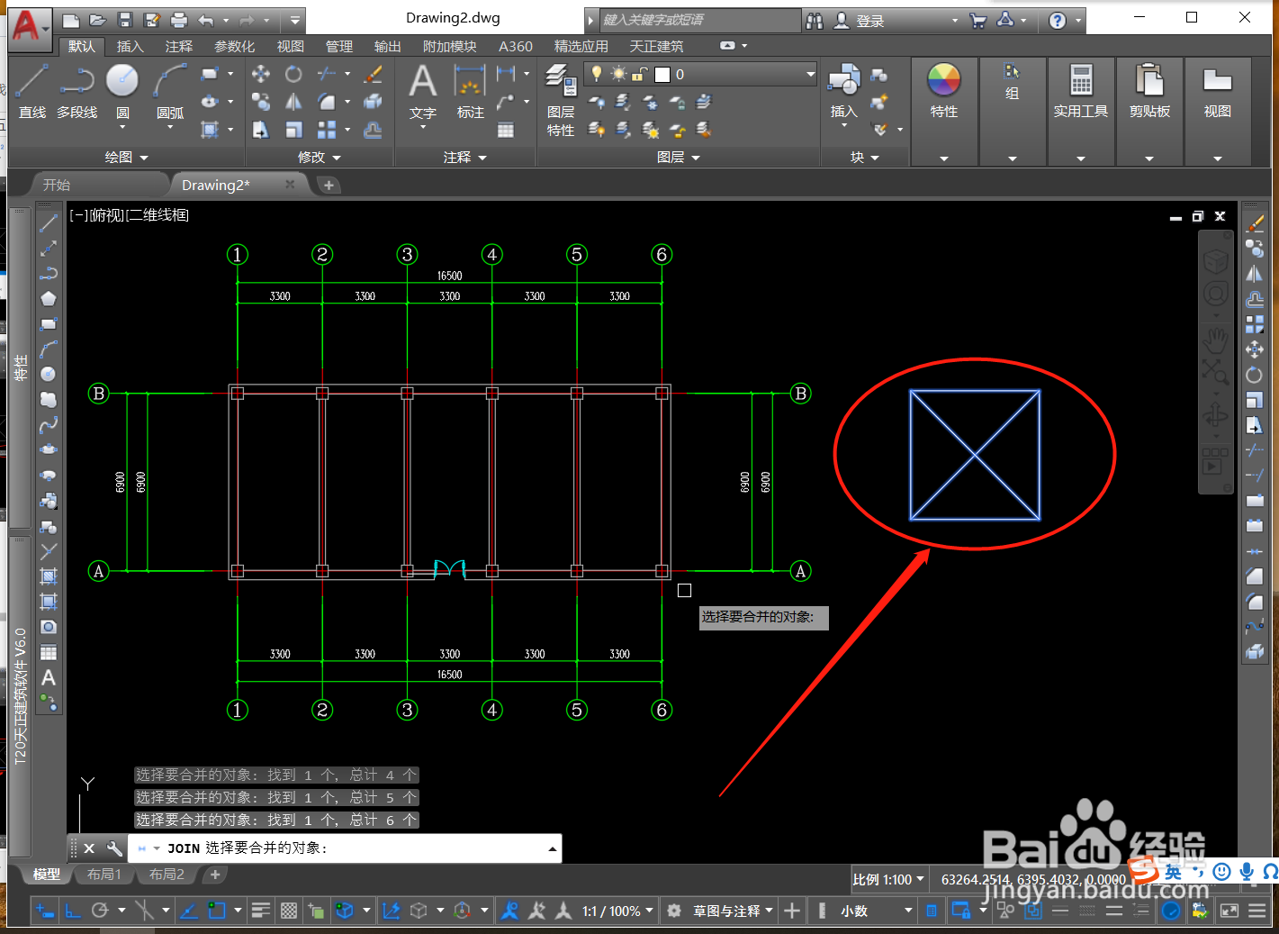Expand the Annotation (注释) panel dropdown
Viewport: 1279px width, 934px height.
[465, 158]
